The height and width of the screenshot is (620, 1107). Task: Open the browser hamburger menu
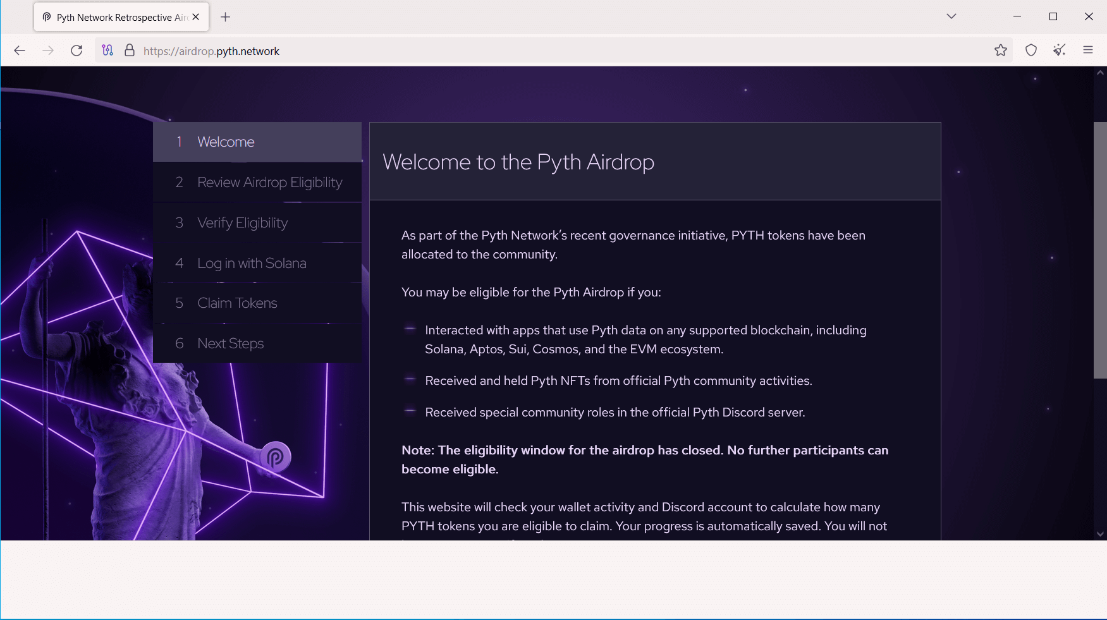pos(1089,50)
